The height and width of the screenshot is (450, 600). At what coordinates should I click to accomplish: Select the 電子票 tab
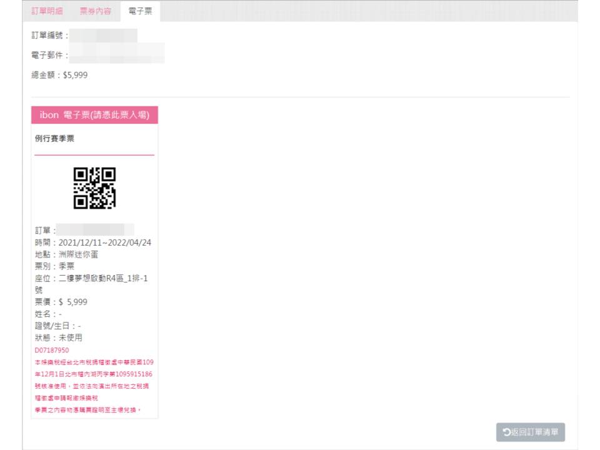click(140, 11)
